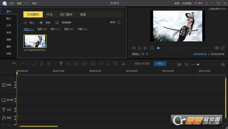Hide the 视频 track with eye icon
The width and height of the screenshot is (228, 129).
15,87
